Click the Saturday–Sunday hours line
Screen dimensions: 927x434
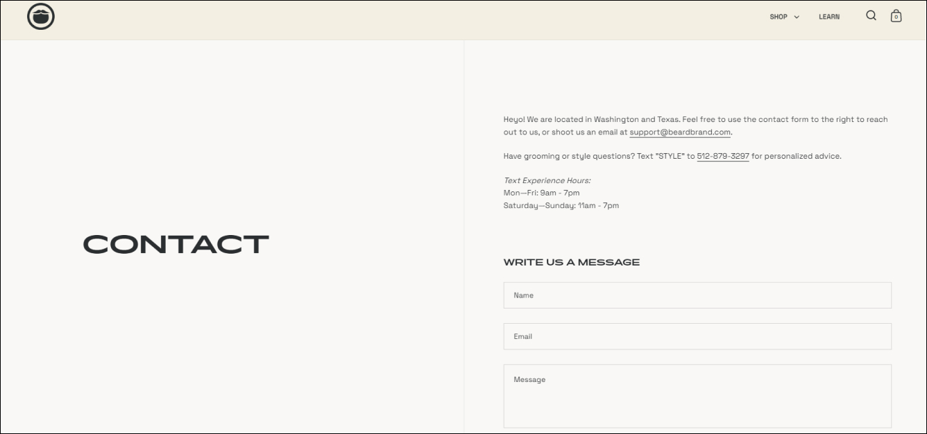(561, 205)
